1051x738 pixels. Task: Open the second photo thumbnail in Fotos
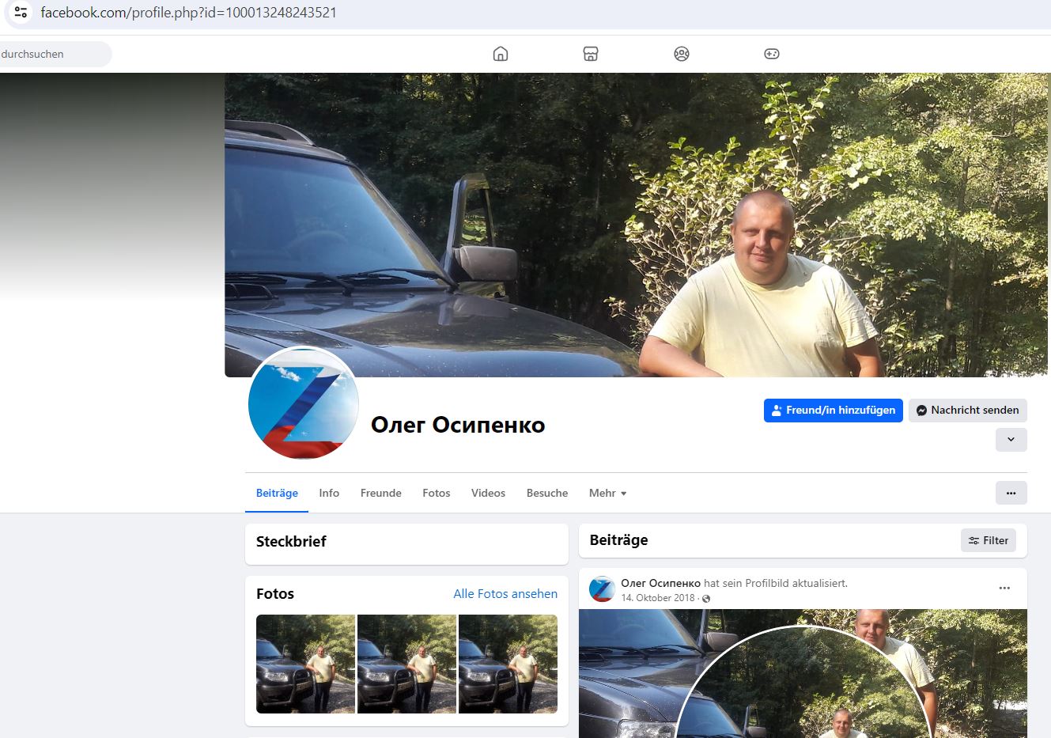[x=406, y=664]
